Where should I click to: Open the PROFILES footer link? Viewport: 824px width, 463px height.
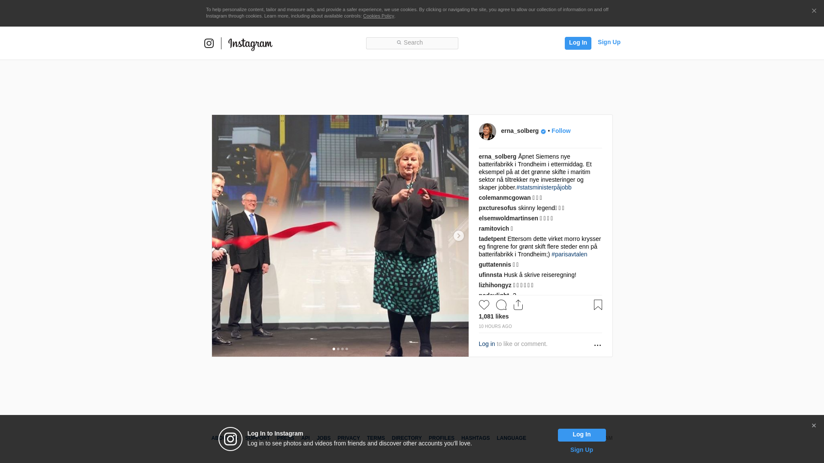coord(441,438)
